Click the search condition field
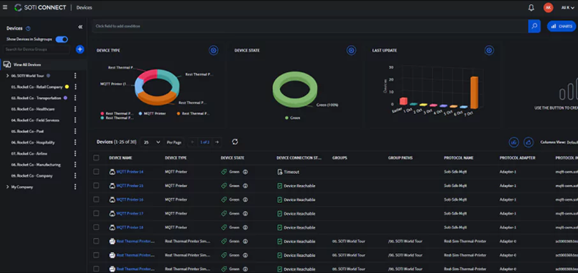The width and height of the screenshot is (578, 273). 309,26
